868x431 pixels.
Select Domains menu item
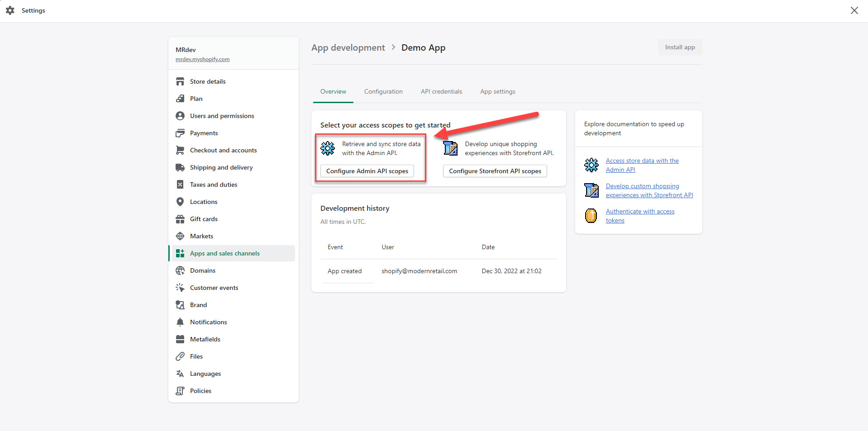[x=234, y=270]
